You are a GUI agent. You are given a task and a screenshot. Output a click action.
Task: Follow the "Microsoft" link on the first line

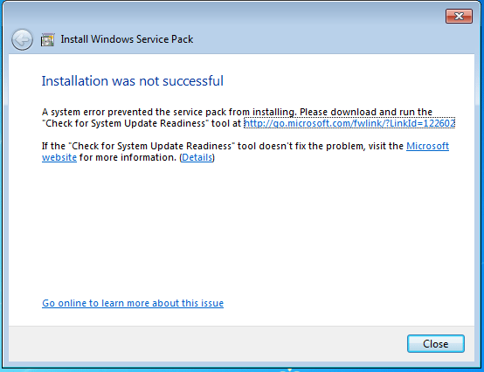click(427, 146)
